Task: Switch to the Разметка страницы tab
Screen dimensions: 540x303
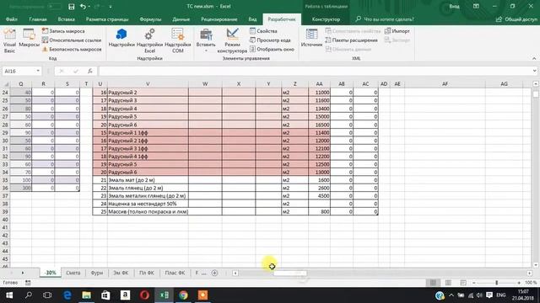Action: [x=107, y=19]
